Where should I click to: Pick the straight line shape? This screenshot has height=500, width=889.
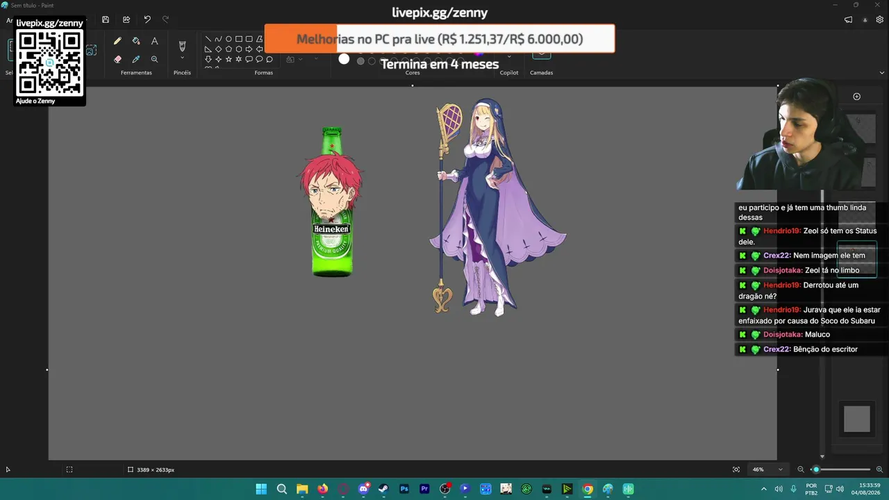click(208, 39)
